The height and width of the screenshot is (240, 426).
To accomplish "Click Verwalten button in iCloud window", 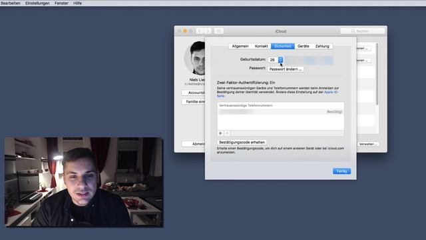I will (368, 144).
